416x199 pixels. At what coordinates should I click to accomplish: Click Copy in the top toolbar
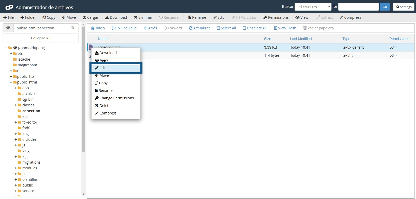click(x=49, y=17)
